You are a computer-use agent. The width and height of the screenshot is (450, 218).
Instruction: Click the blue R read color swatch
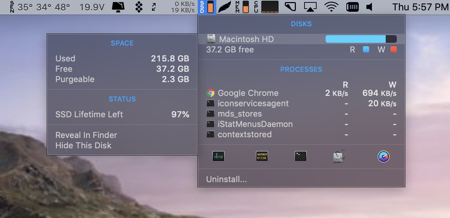366,50
